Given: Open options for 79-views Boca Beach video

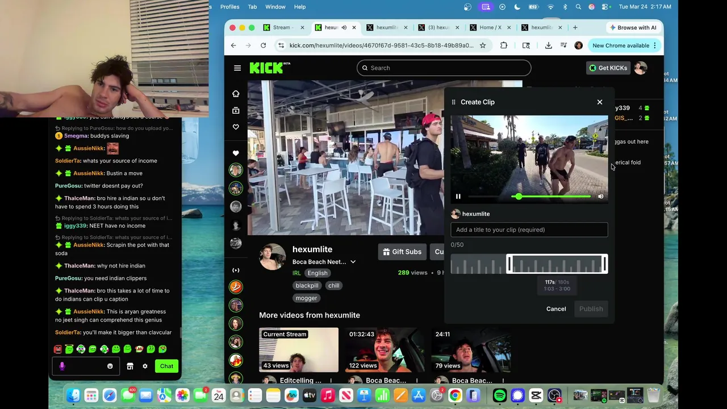Looking at the screenshot, I should [503, 381].
